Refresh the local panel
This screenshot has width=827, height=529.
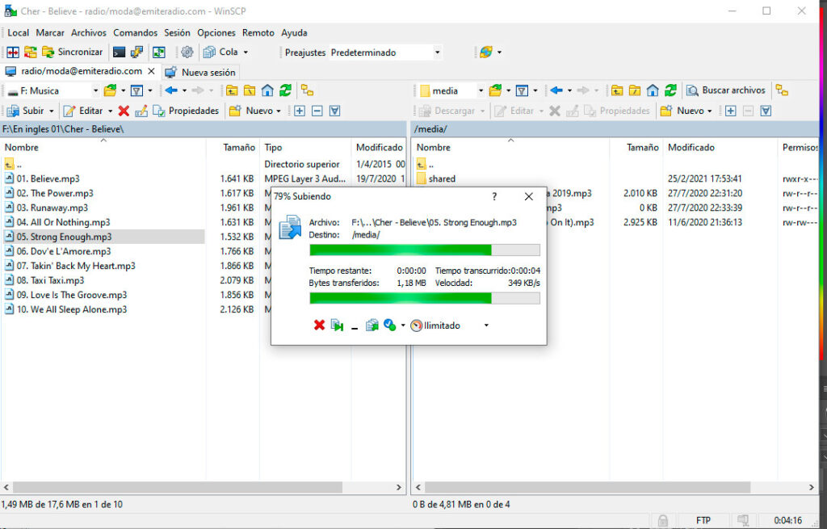[x=285, y=90]
